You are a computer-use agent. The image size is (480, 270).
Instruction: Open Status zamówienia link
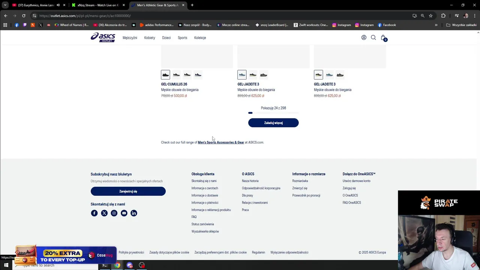tap(202, 224)
